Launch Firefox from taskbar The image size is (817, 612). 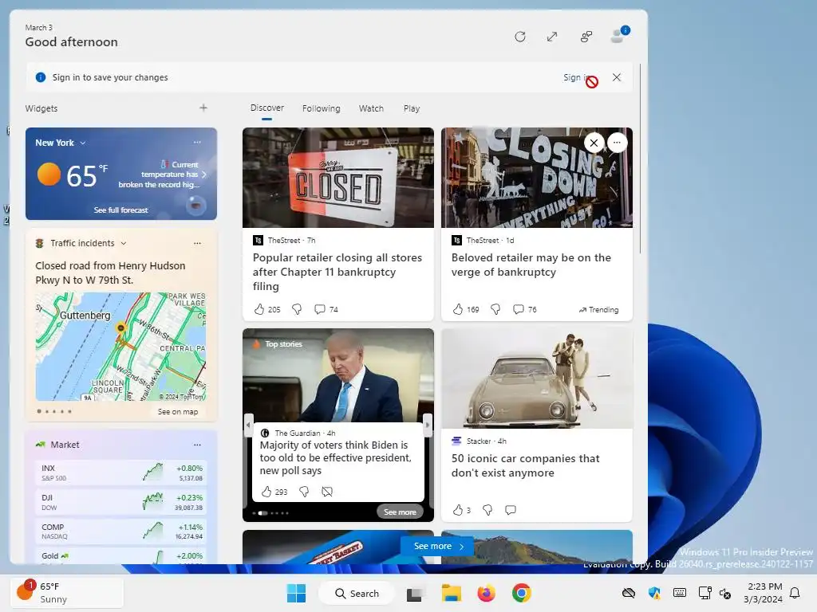click(x=486, y=593)
